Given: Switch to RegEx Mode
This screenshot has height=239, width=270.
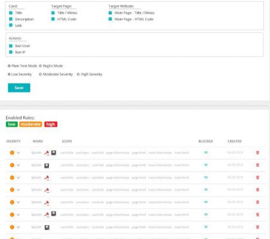Looking at the screenshot, I should click(40, 66).
